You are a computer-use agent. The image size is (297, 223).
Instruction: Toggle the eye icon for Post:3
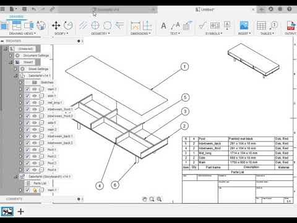tap(35, 163)
